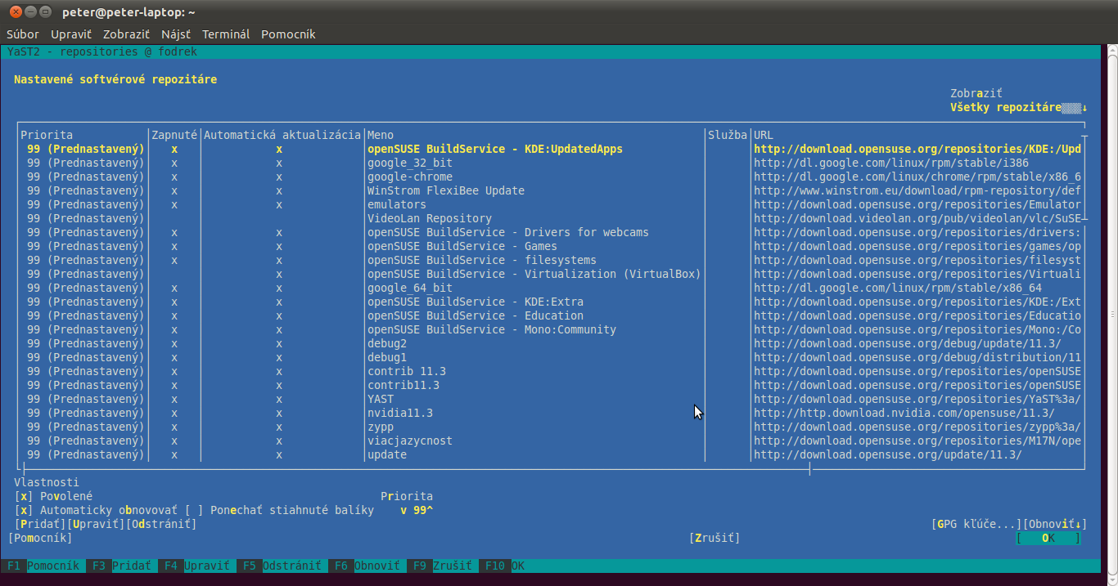1118x586 pixels.
Task: Click the Služba column header
Action: (728, 135)
